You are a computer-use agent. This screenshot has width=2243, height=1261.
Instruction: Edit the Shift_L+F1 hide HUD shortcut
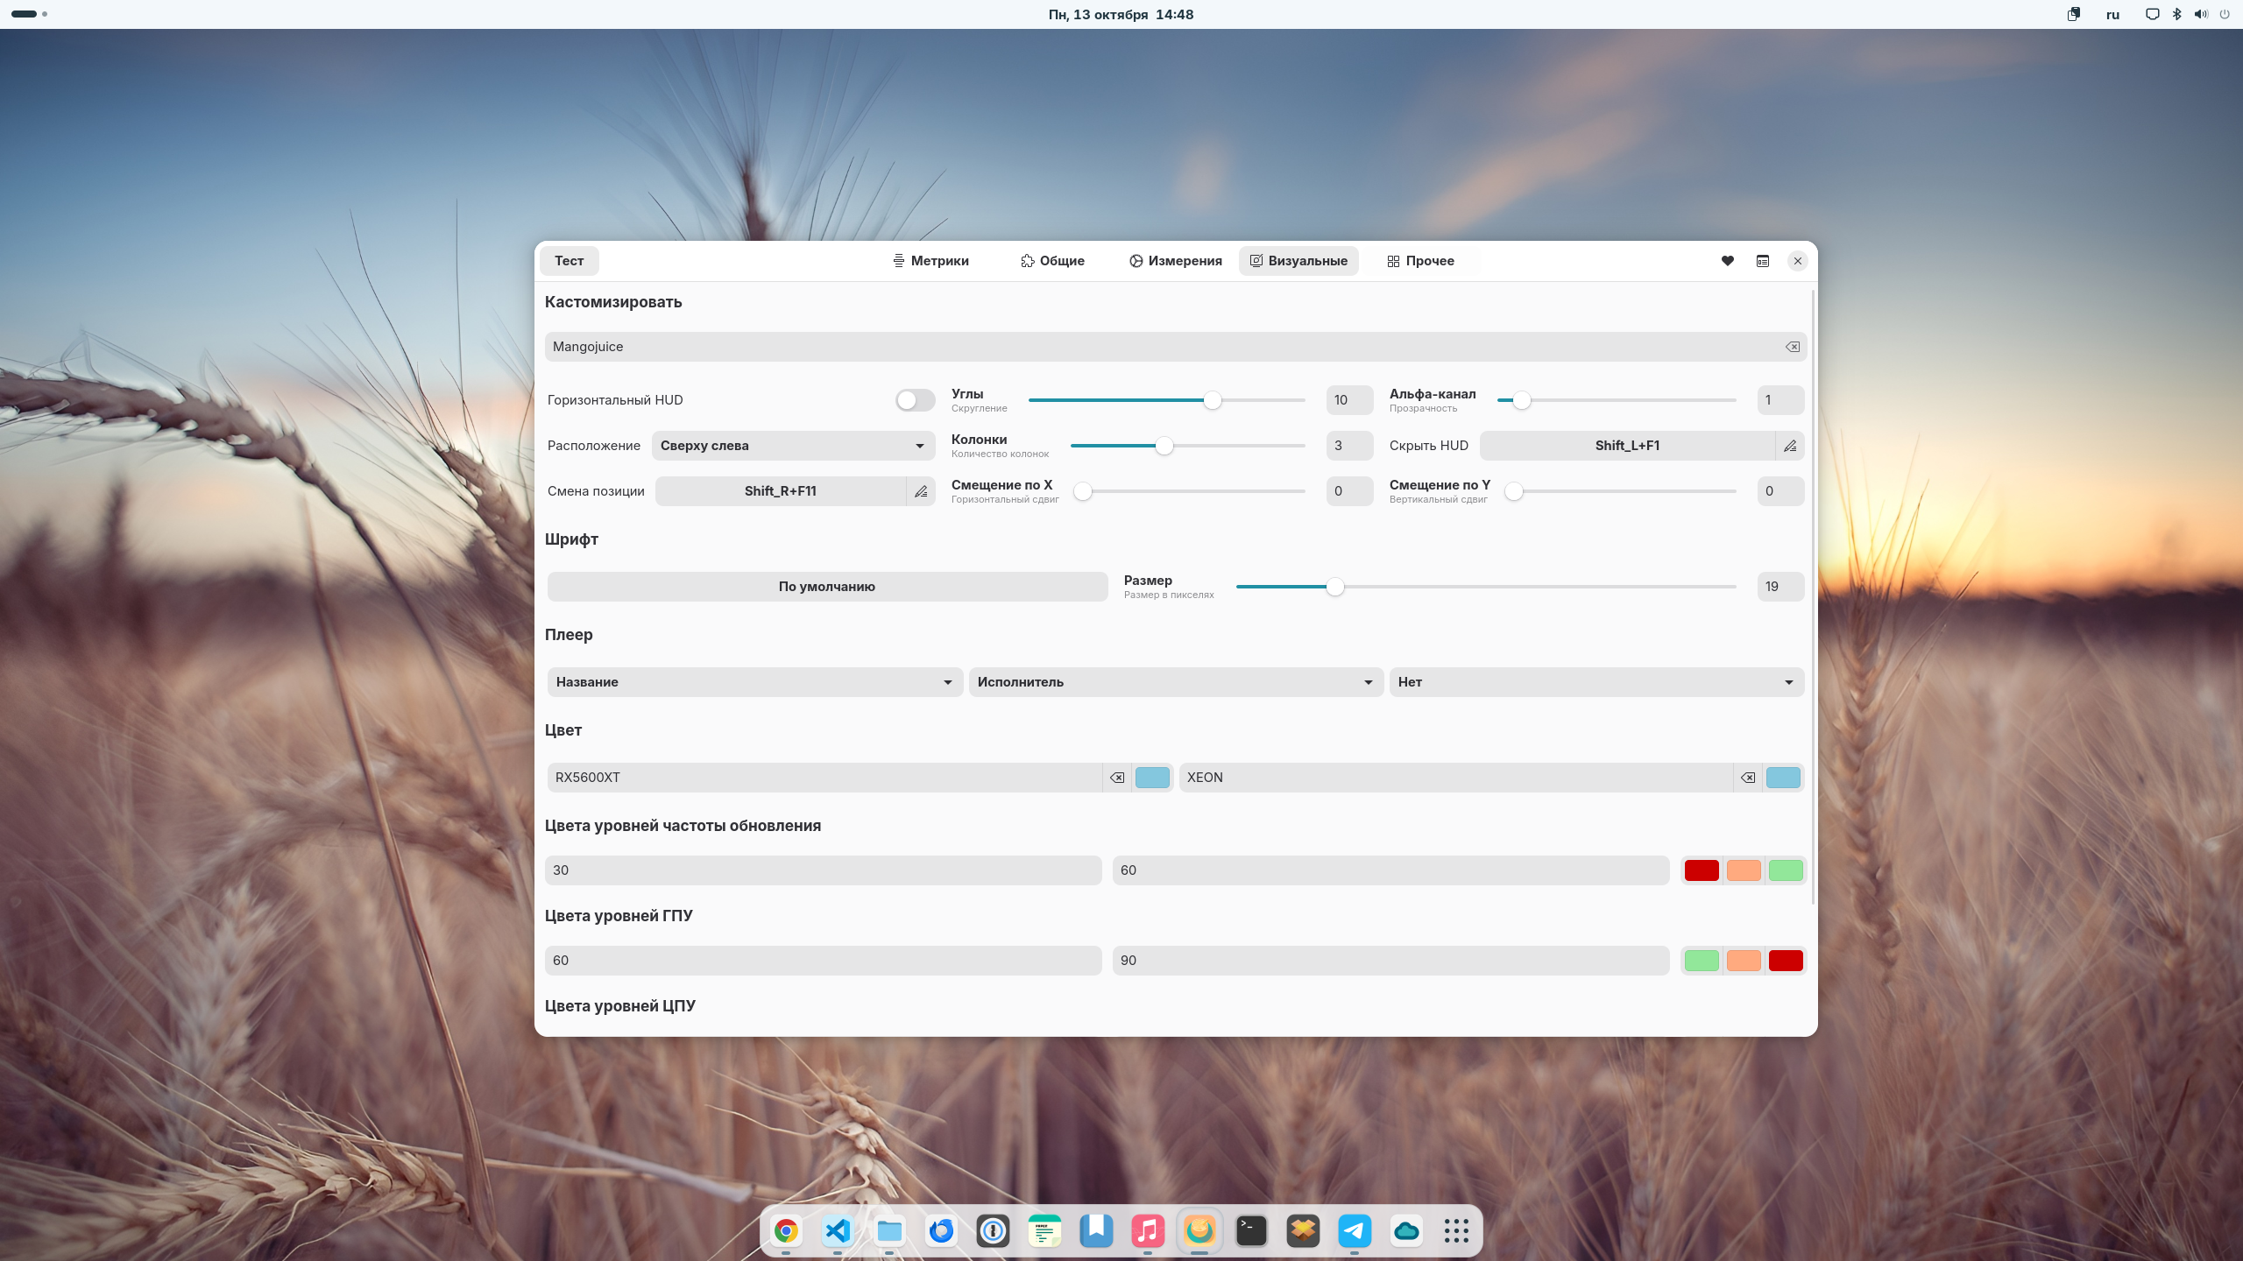coord(1790,446)
